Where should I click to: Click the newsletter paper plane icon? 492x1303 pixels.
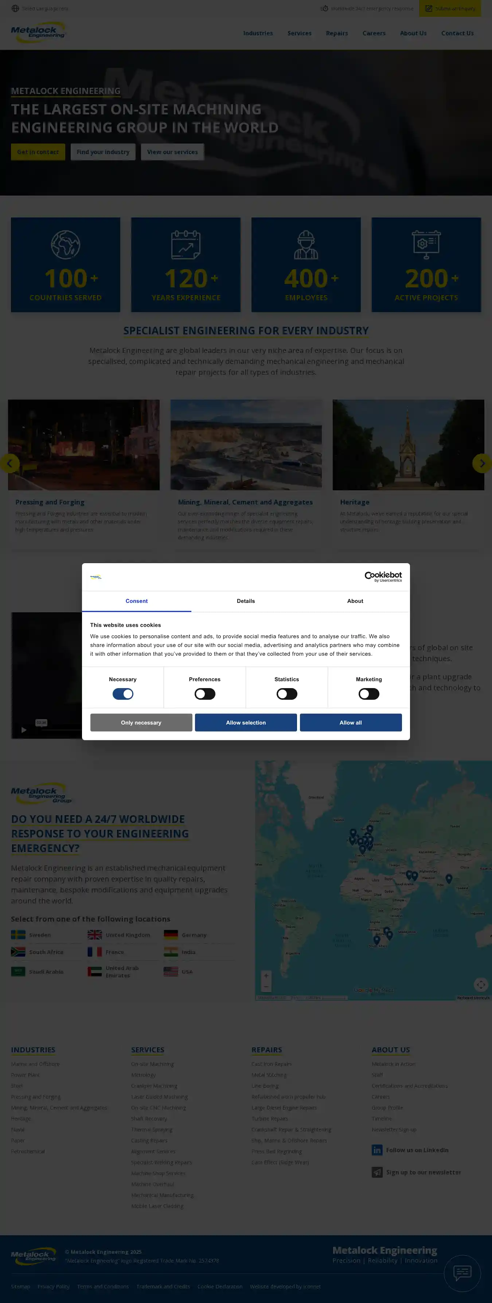376,1172
